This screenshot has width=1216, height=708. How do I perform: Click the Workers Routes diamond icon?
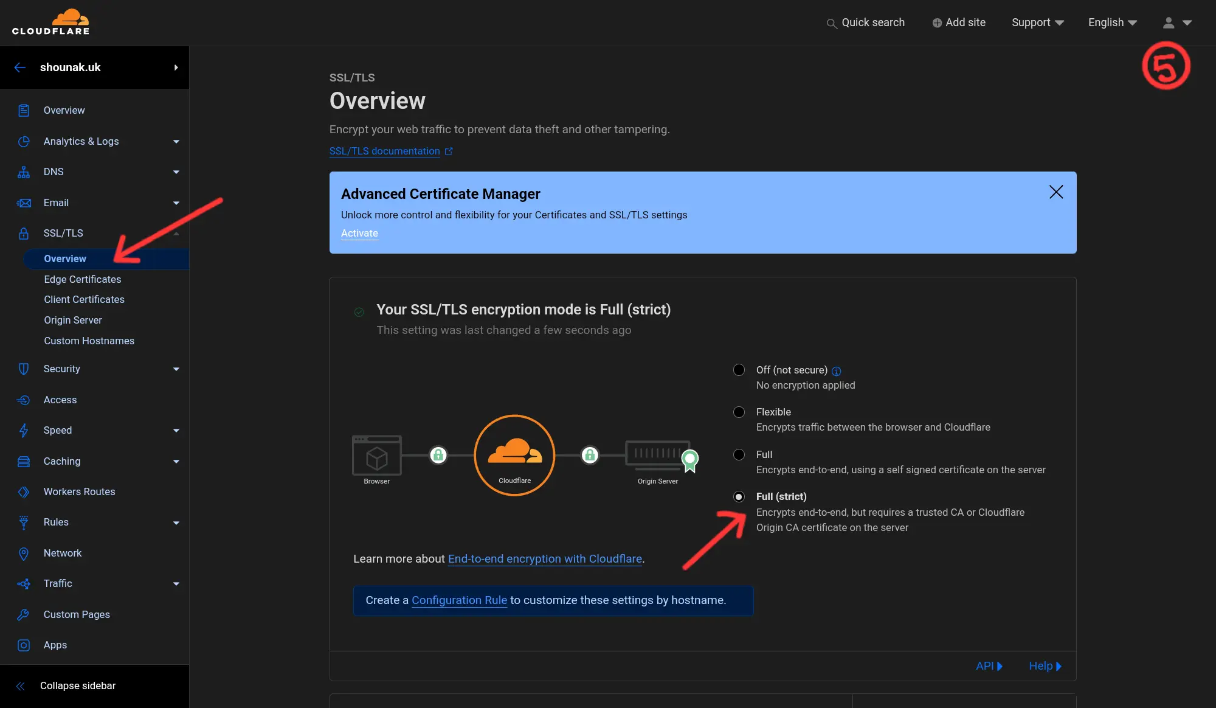(24, 491)
